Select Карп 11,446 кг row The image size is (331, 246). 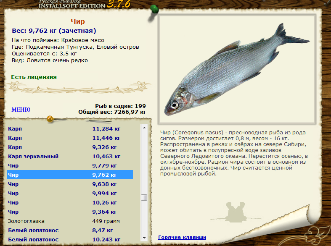[x=70, y=138]
